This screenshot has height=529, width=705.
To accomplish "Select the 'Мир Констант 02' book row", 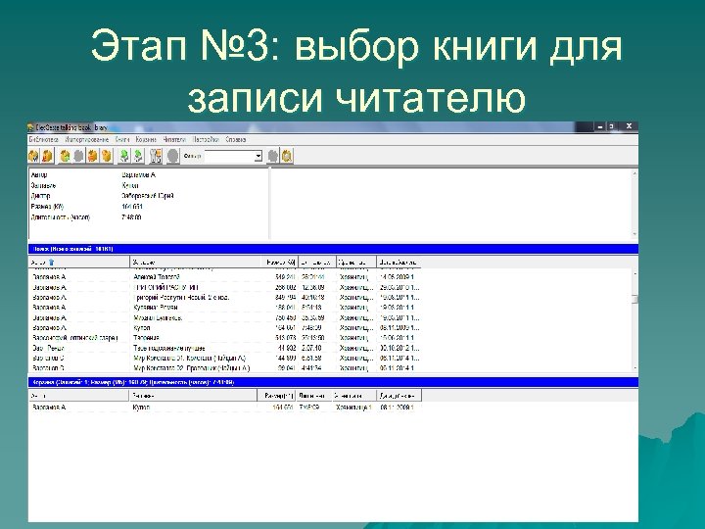I will (225, 368).
